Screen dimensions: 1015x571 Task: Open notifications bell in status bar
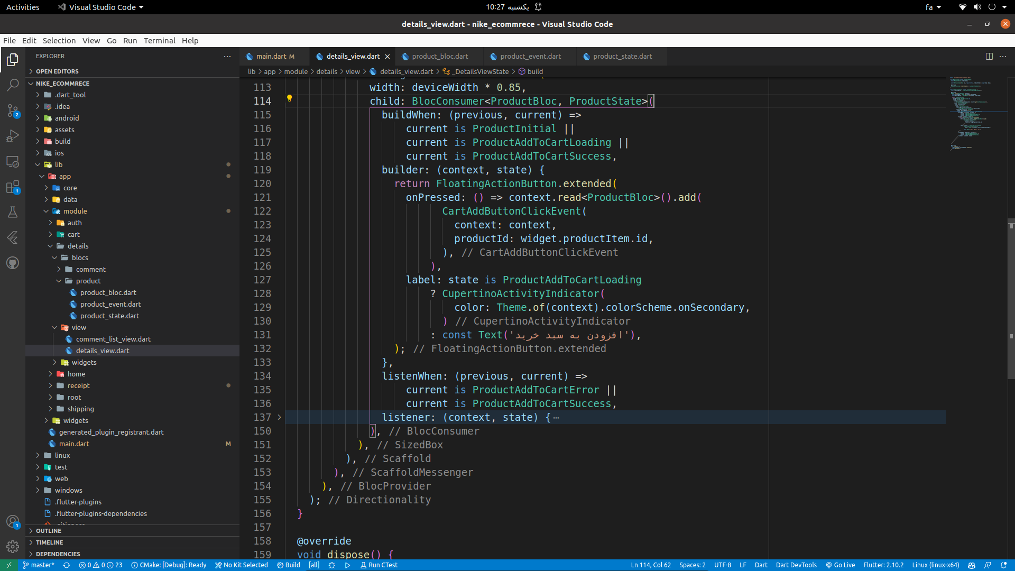[x=1003, y=565]
